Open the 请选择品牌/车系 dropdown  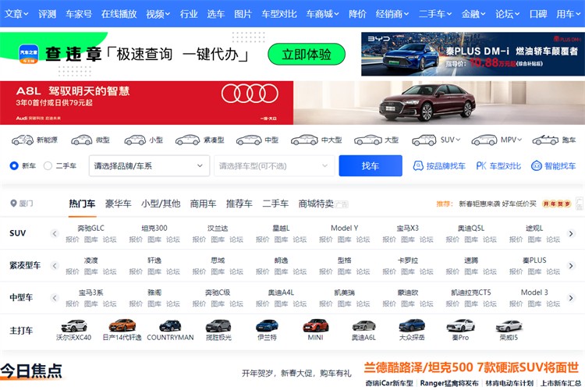pyautogui.click(x=149, y=165)
